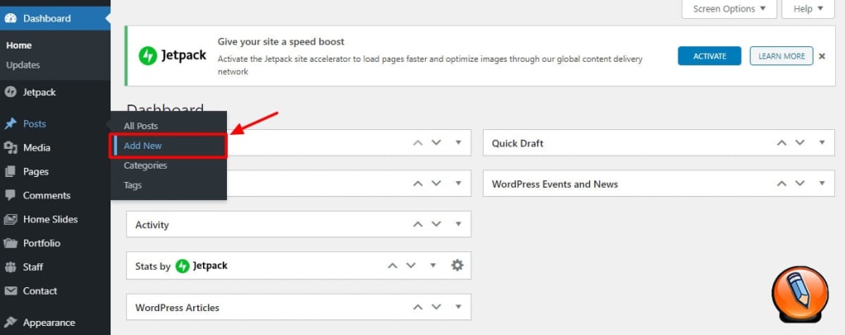Click the WordPress Articles widget title
This screenshot has height=335, width=845.
(177, 308)
